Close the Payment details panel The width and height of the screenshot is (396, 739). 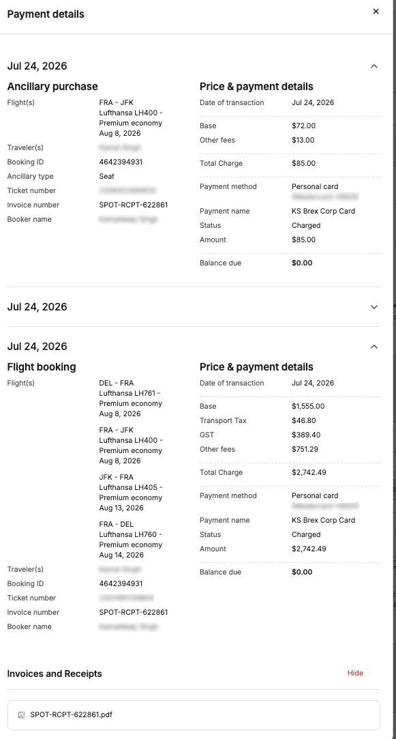(376, 12)
